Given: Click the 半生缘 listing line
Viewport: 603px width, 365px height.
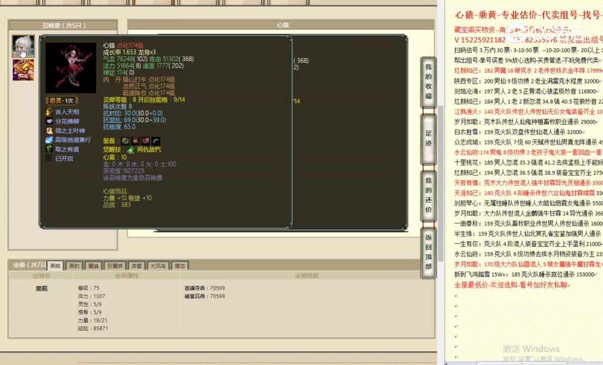Looking at the screenshot, I should point(528,234).
